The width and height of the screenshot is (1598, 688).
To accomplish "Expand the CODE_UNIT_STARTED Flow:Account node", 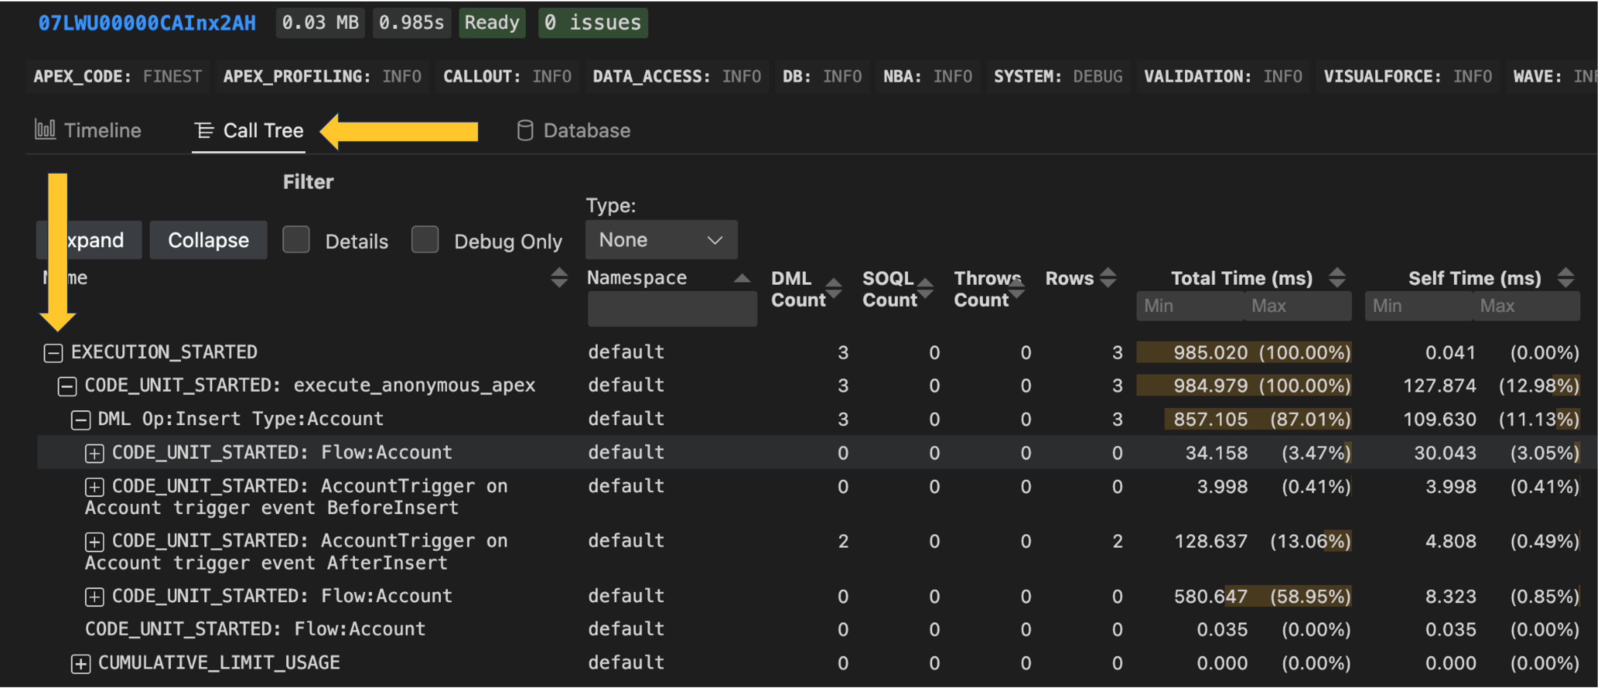I will tap(94, 453).
